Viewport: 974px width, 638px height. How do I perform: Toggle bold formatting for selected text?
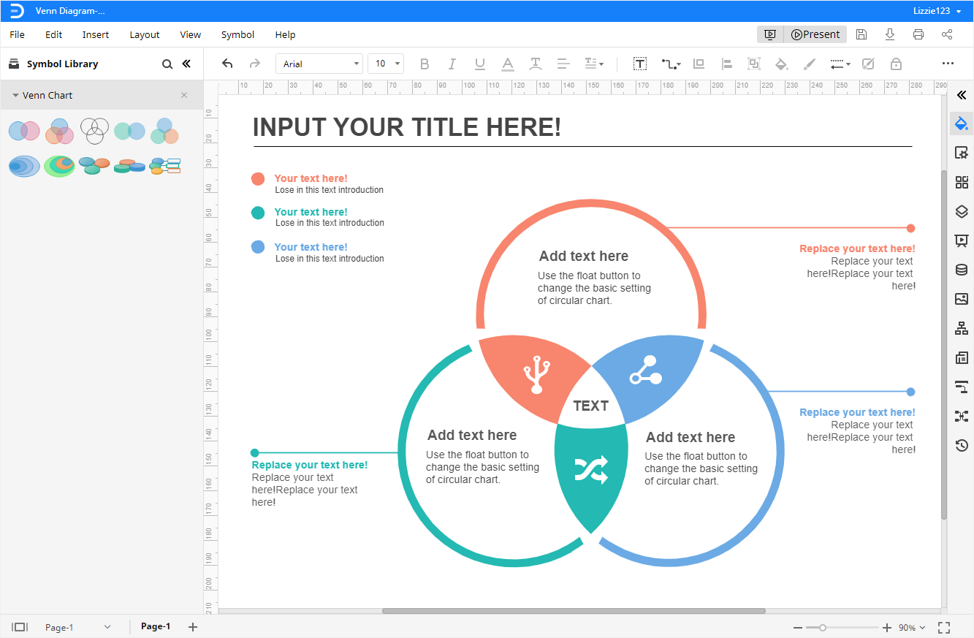coord(424,64)
